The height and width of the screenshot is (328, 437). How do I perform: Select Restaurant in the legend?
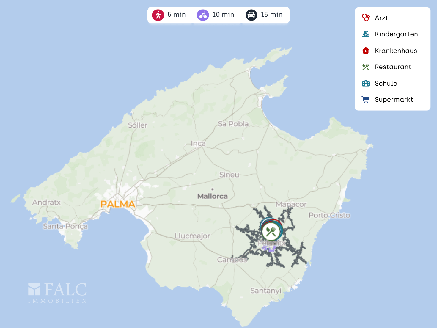tap(393, 67)
